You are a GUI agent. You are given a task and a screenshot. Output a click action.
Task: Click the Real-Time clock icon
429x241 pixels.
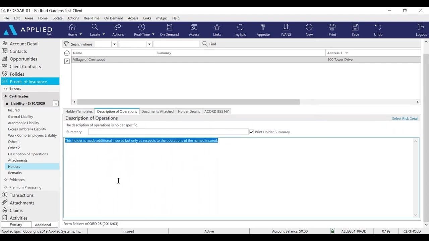(142, 27)
